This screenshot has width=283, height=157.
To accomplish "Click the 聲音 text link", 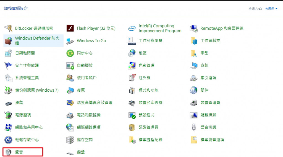I will [19, 152].
